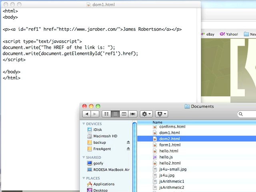This screenshot has height=192, width=256.
Task: Click the getElementById line in editor
Action: pyautogui.click(x=70, y=54)
